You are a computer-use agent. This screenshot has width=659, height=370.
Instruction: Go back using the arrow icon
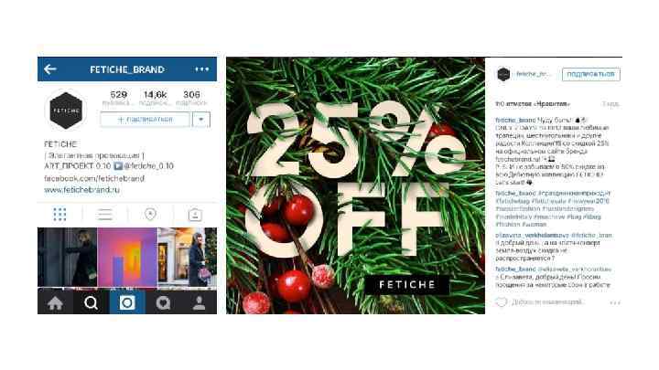[x=50, y=69]
